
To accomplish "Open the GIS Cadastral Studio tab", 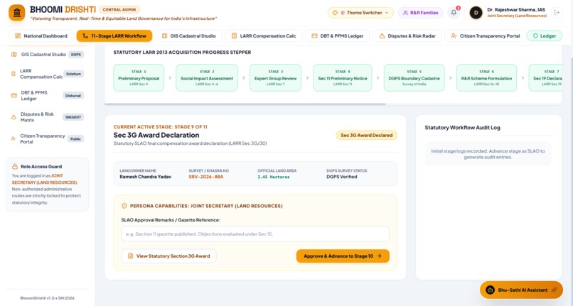I will (188, 35).
